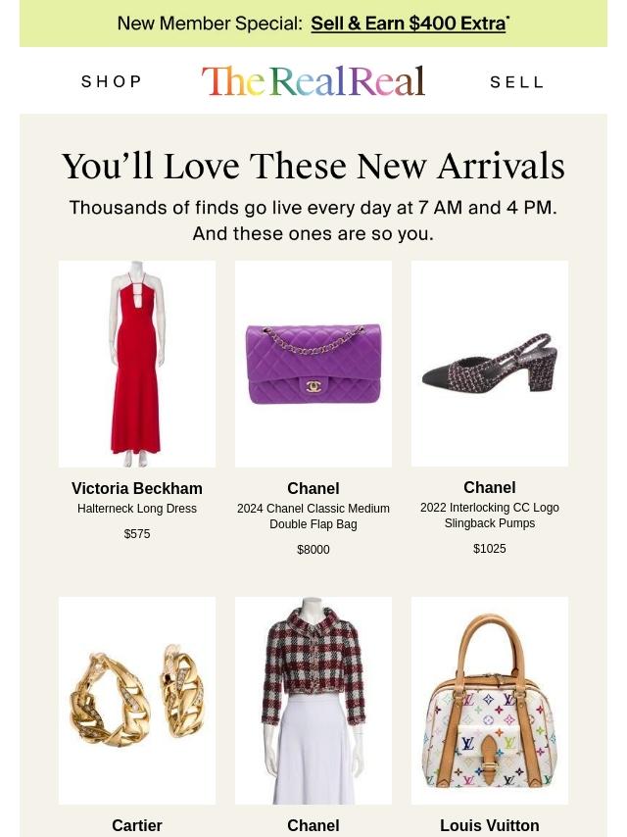Click the $8000 bag price
The width and height of the screenshot is (627, 837).
tap(313, 549)
